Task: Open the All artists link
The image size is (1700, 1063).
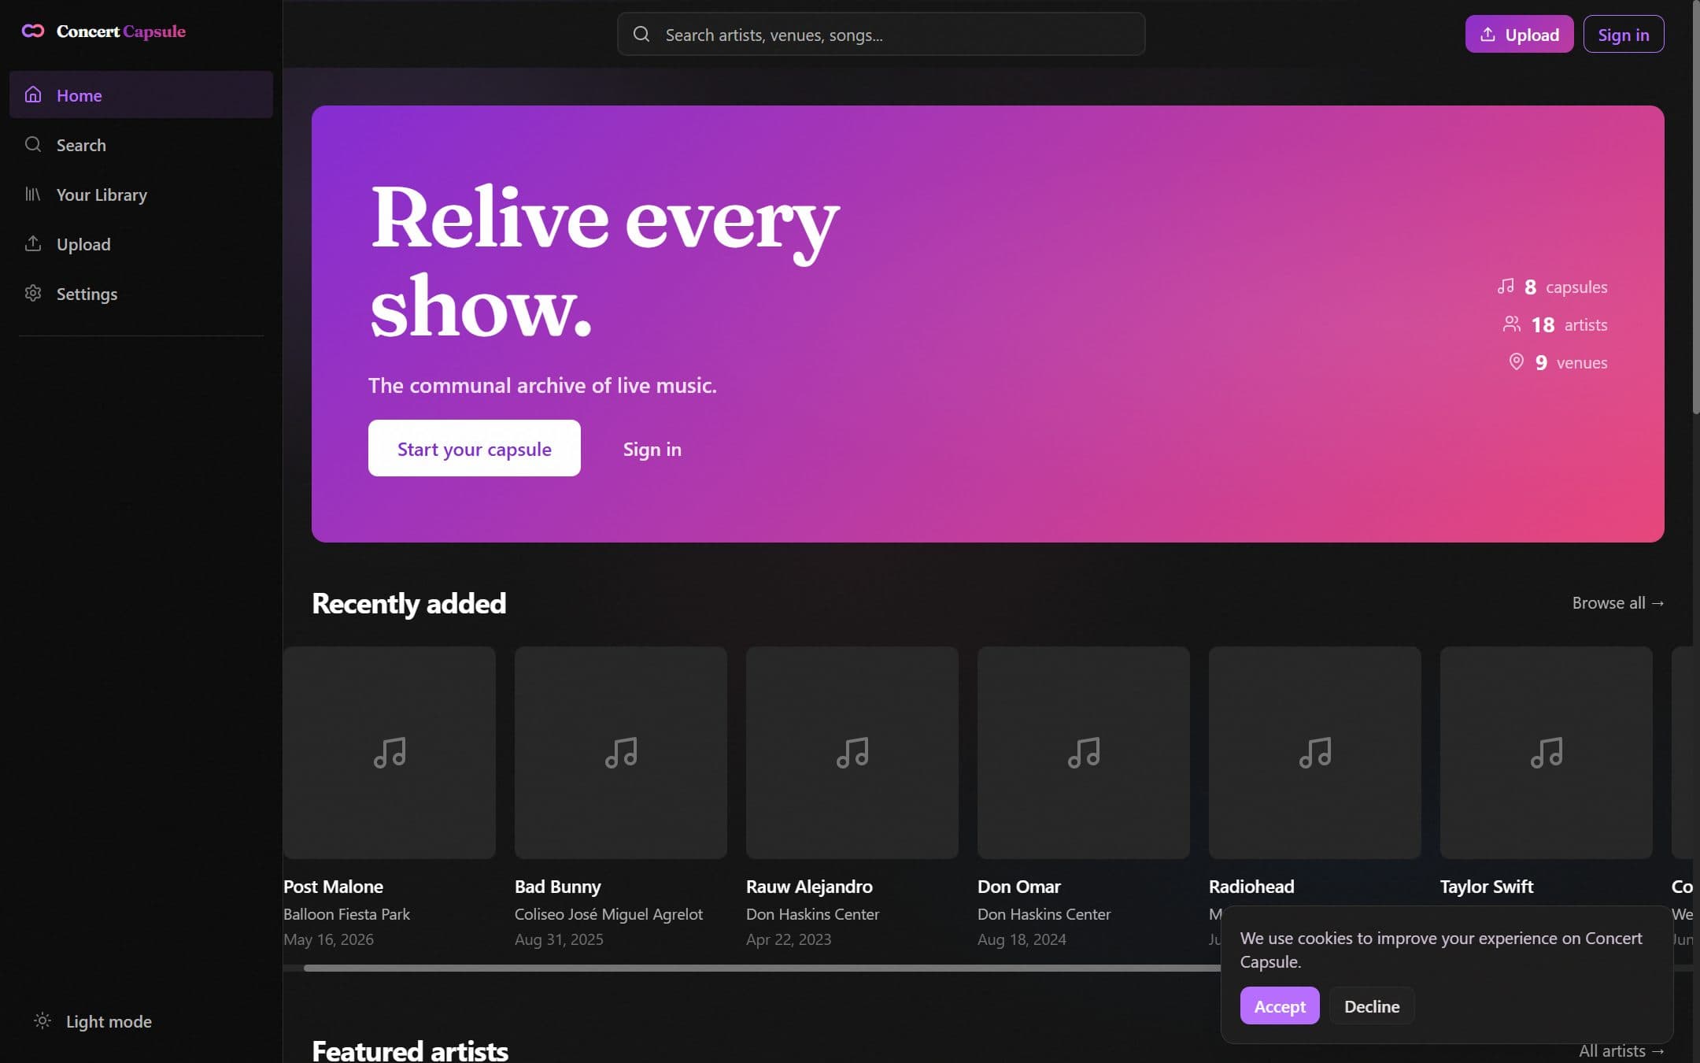Action: point(1621,1050)
